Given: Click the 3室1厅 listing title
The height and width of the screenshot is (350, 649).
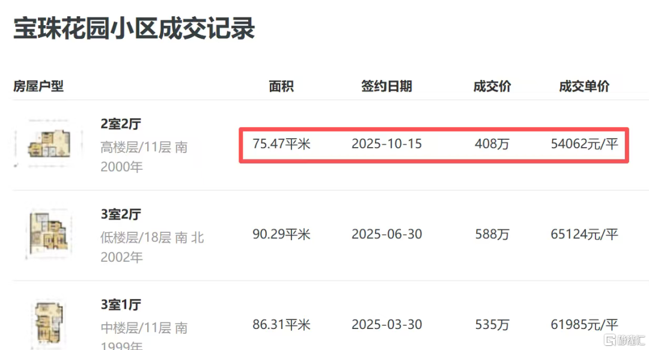Looking at the screenshot, I should coord(120,305).
